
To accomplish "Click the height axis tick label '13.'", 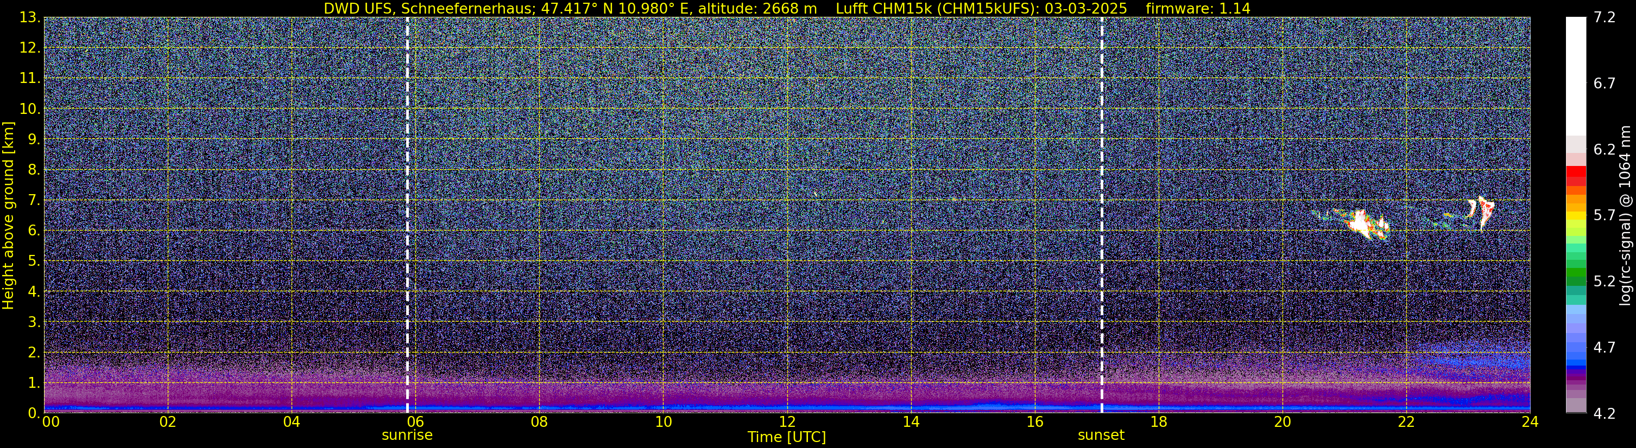I will [x=29, y=18].
